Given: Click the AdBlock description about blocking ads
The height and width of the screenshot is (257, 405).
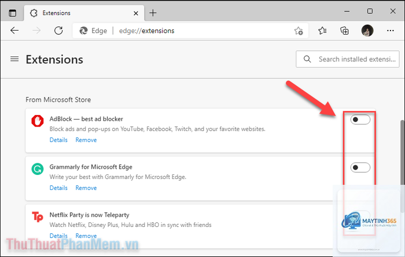Looking at the screenshot, I should (157, 129).
